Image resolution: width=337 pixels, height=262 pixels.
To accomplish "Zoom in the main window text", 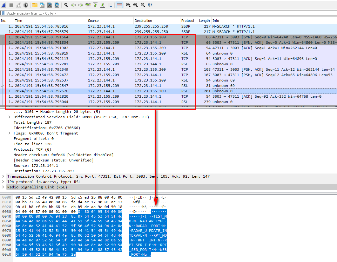I will point(128,5).
